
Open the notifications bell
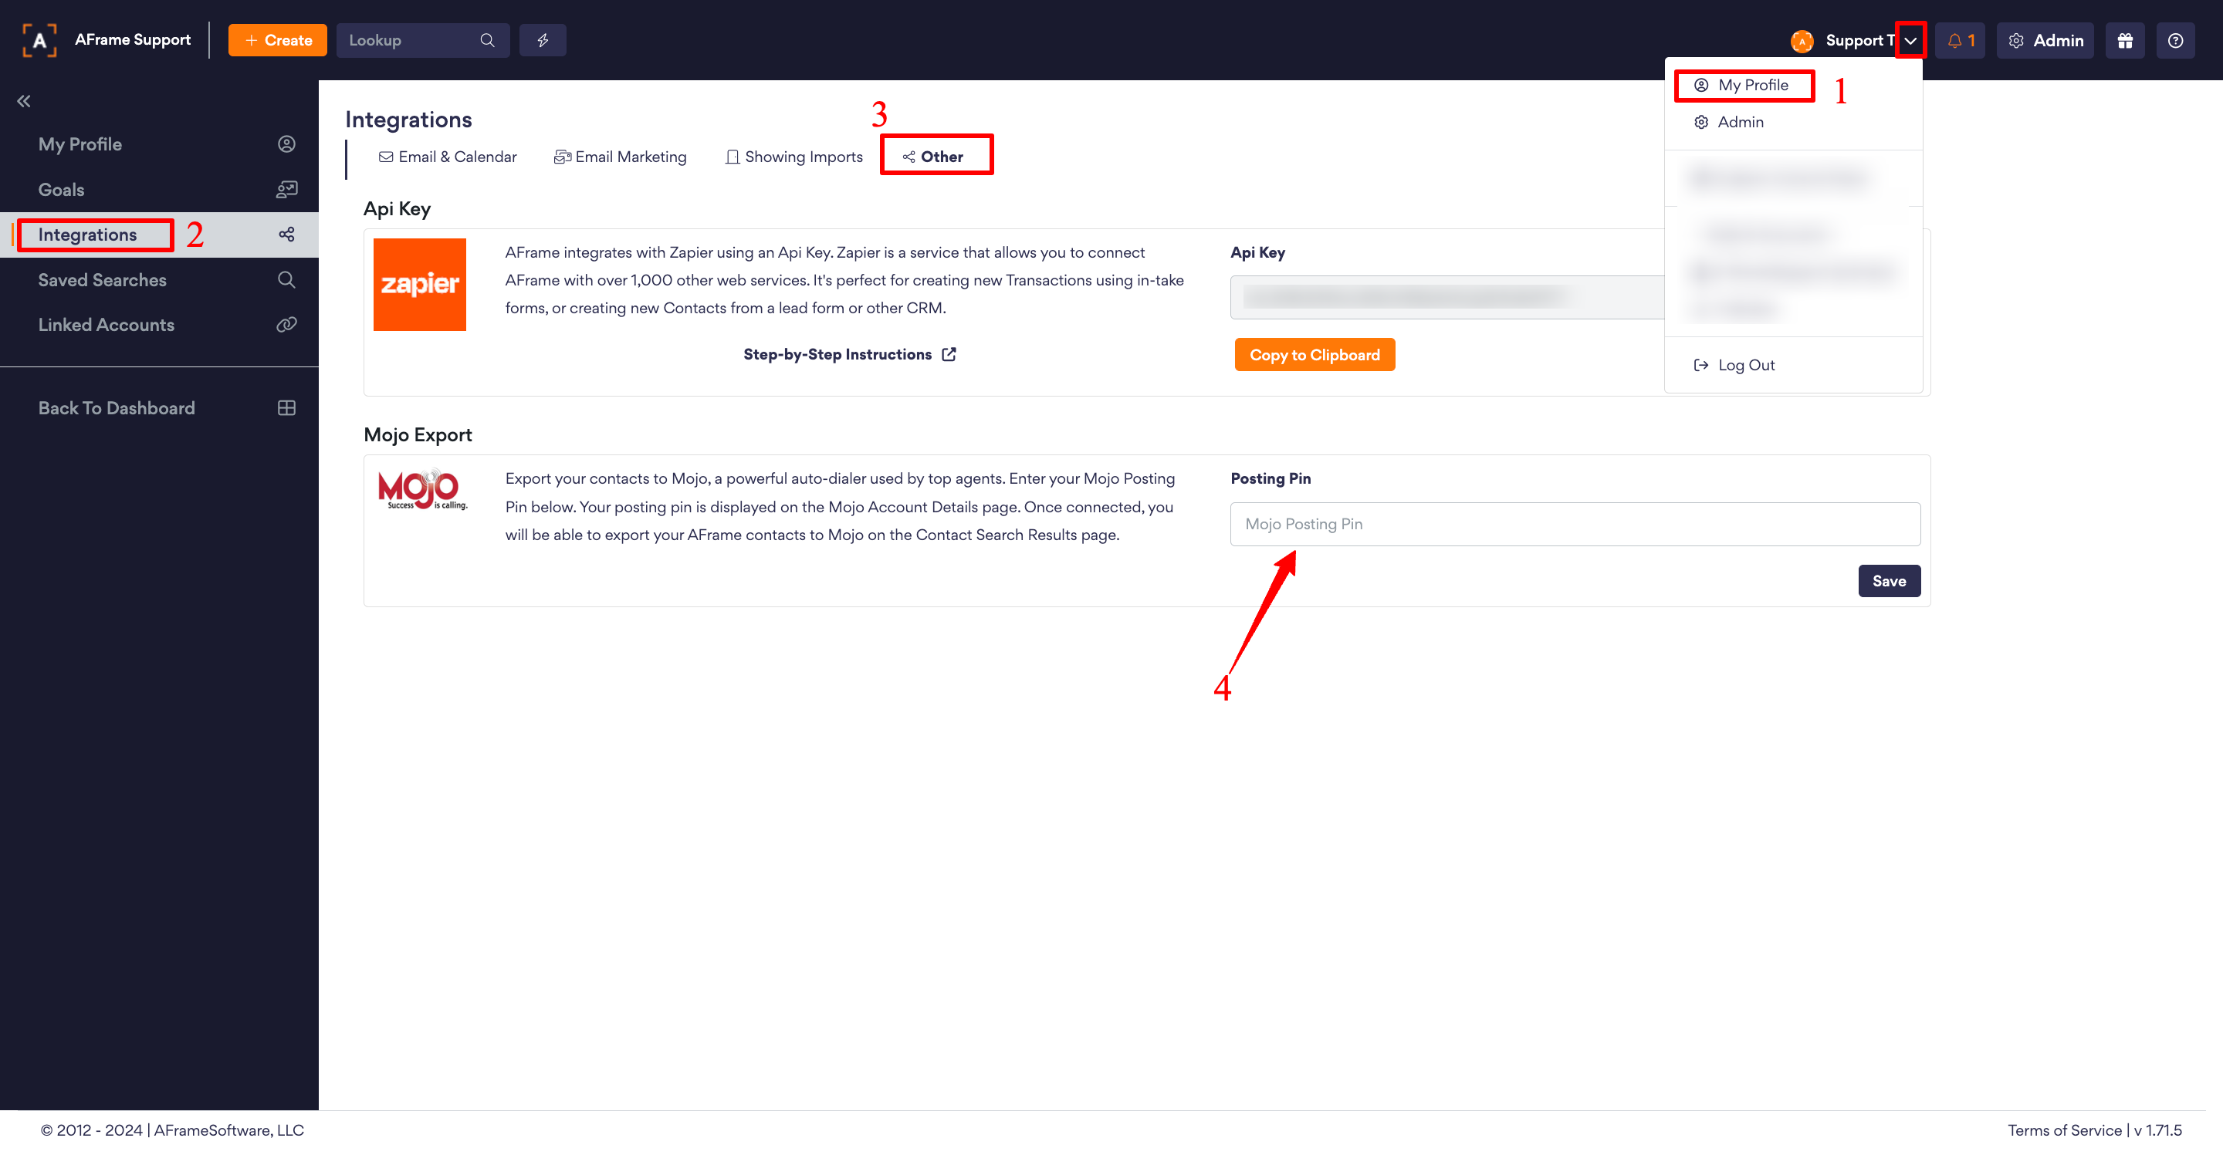click(x=1959, y=41)
